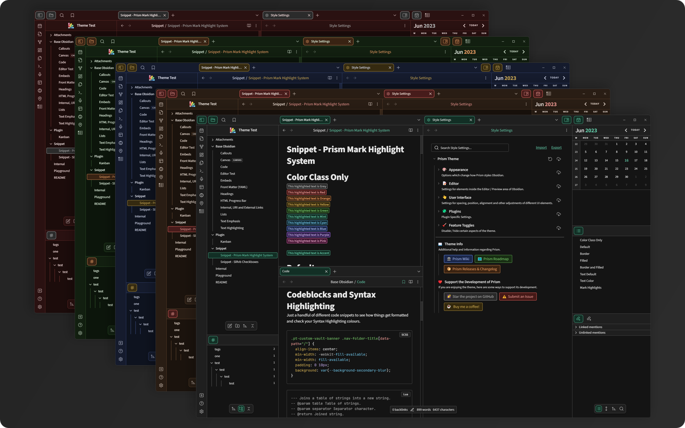Open more options for the Style Settings pane
Image resolution: width=685 pixels, height=428 pixels.
[566, 130]
